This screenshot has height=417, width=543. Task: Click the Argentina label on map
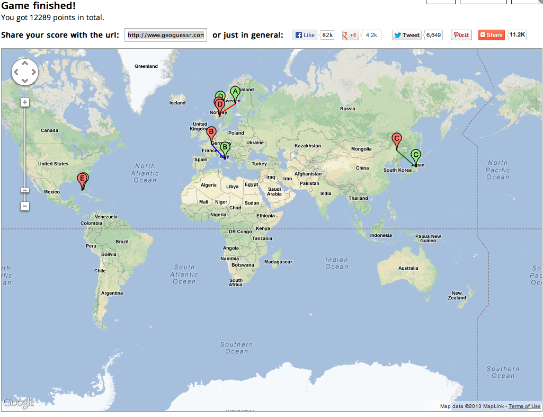(112, 293)
